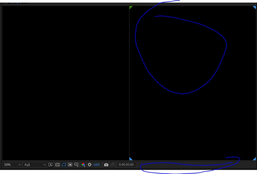Toggle mask and shape path visibility

point(64,165)
